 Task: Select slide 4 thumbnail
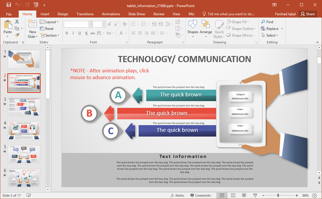click(24, 130)
